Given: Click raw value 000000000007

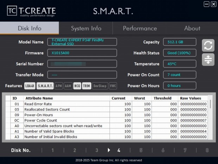Looking at the screenshot, I should click(x=193, y=120).
